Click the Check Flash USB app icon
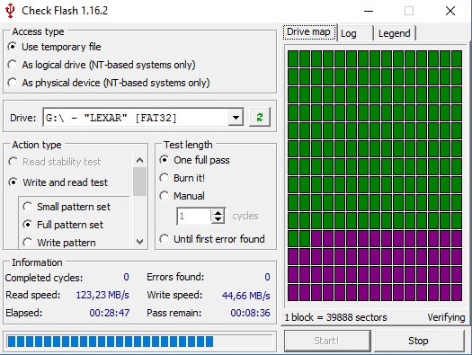472x355 pixels. tap(10, 11)
